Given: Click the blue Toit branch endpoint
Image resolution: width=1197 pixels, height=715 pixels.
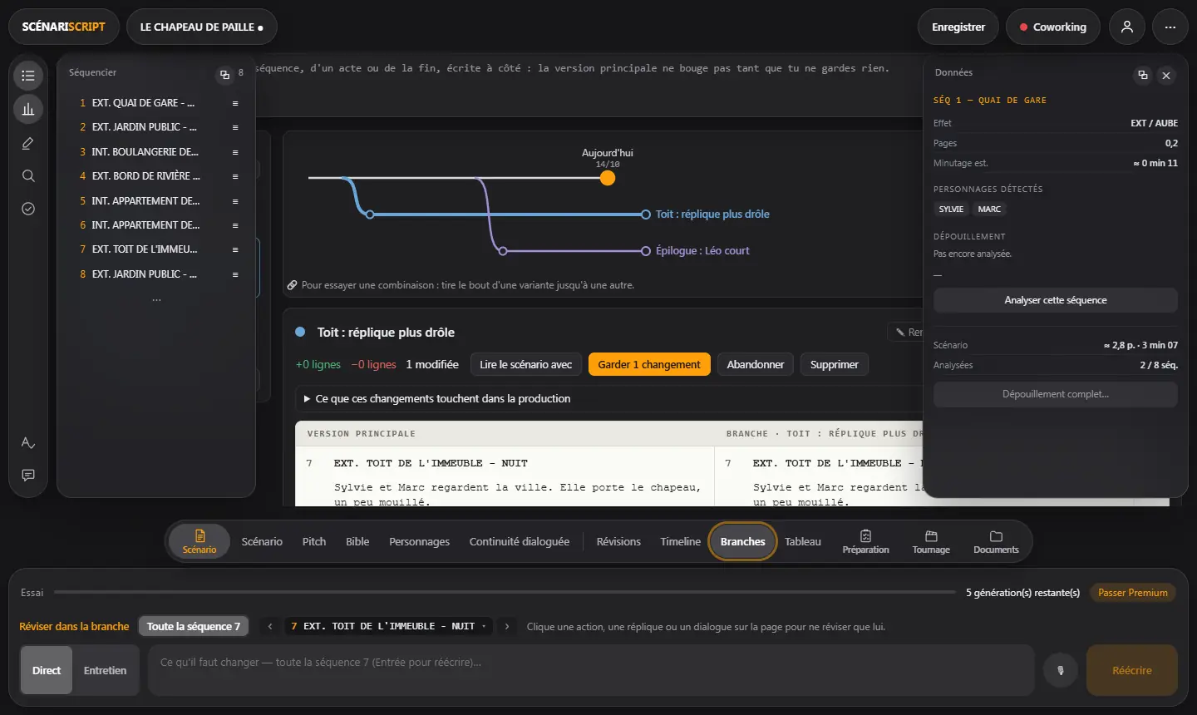Looking at the screenshot, I should tap(646, 214).
